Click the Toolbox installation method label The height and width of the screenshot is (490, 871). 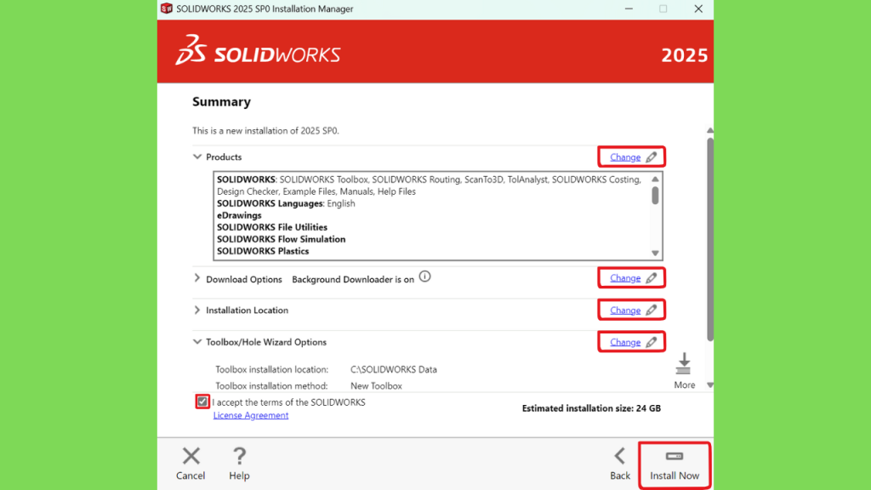coord(271,385)
